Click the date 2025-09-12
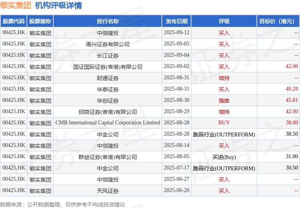Viewport: 300px width, 208px height. tap(177, 32)
